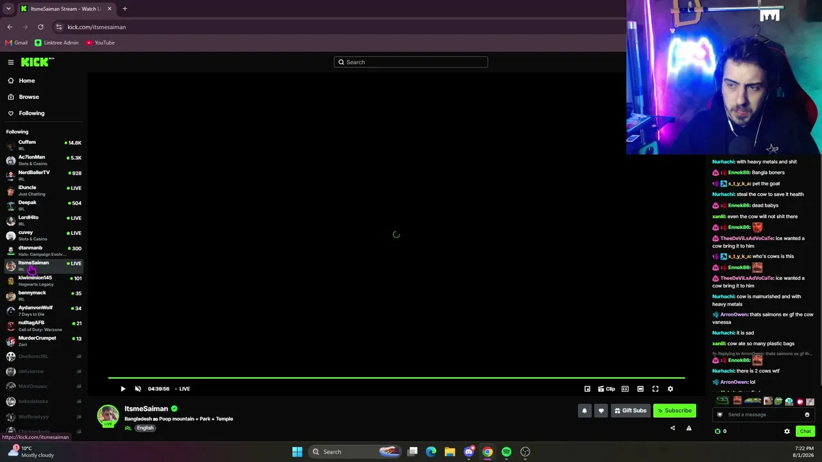
Task: Check the Kick points balance icon
Action: [718, 431]
